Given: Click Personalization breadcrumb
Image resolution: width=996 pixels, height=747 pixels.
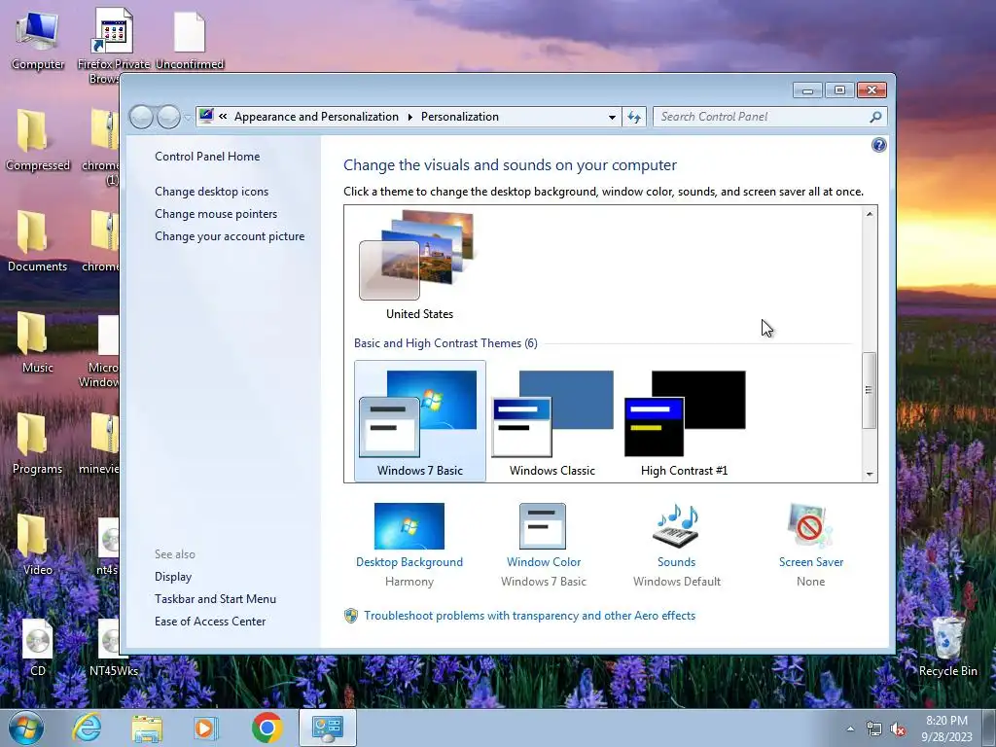Looking at the screenshot, I should click(460, 117).
